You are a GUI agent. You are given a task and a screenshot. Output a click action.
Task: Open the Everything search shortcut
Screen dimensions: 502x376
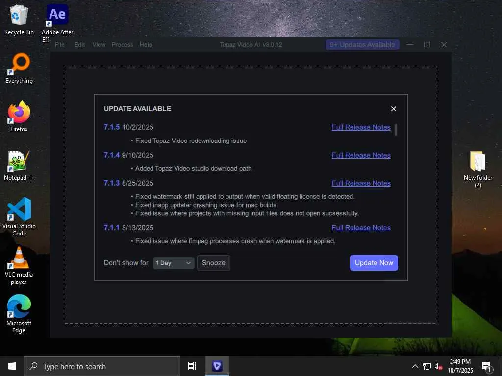(19, 69)
